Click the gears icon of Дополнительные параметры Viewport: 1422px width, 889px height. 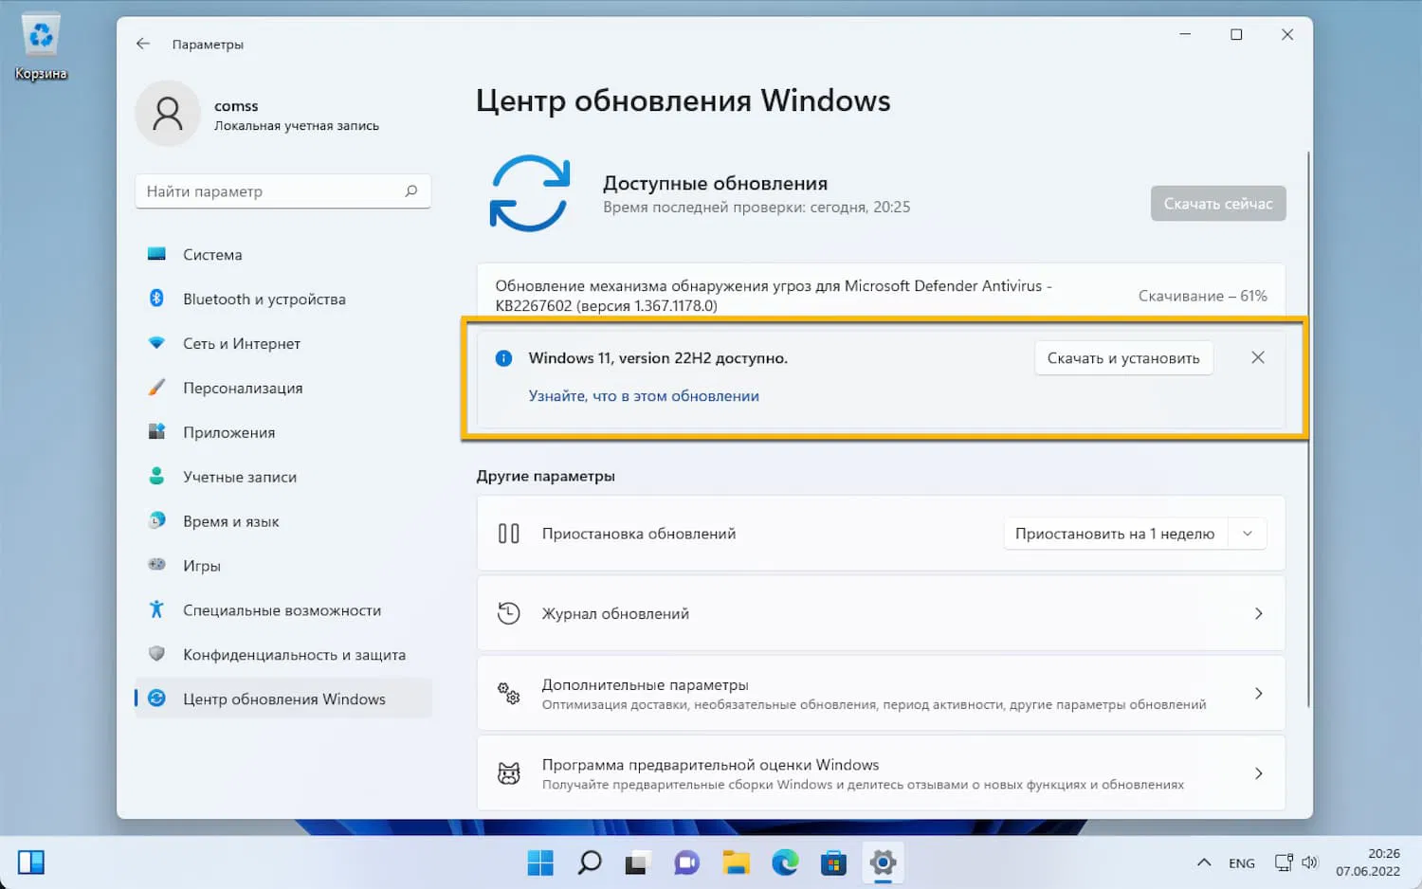pyautogui.click(x=509, y=694)
